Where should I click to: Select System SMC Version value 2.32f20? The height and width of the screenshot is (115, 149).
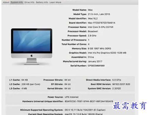[x=117, y=88]
